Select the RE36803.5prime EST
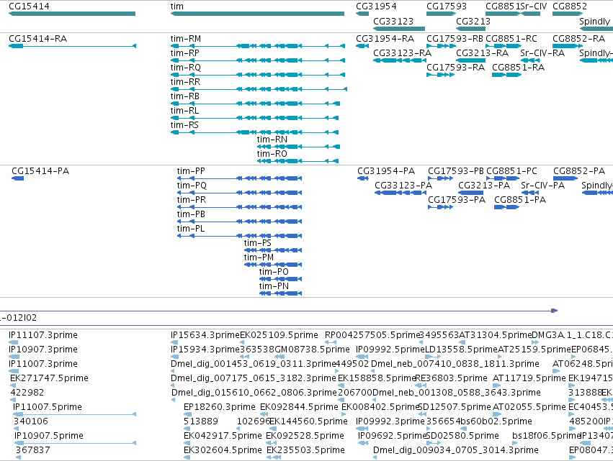 pyautogui.click(x=421, y=385)
